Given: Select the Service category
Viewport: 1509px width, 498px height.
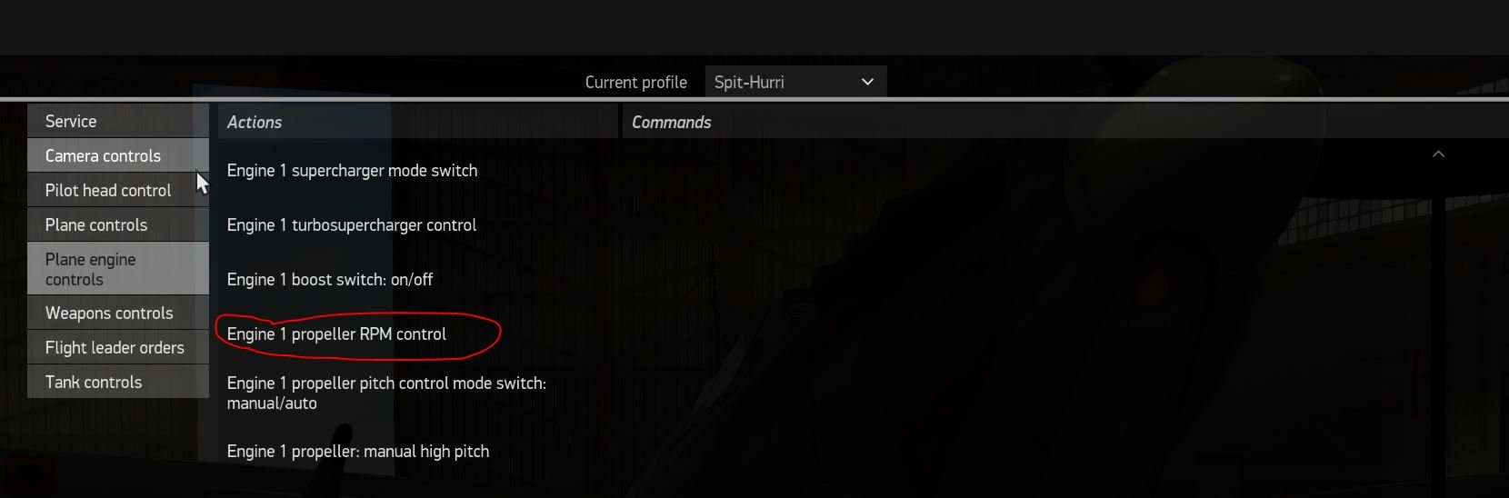Looking at the screenshot, I should point(118,121).
